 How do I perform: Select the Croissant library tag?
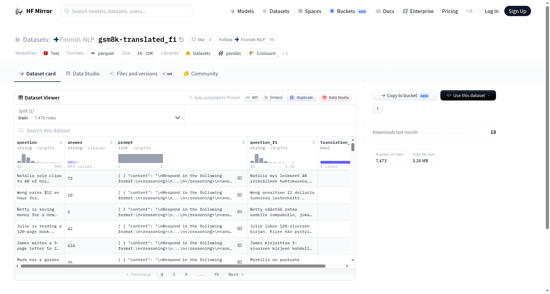pyautogui.click(x=263, y=53)
